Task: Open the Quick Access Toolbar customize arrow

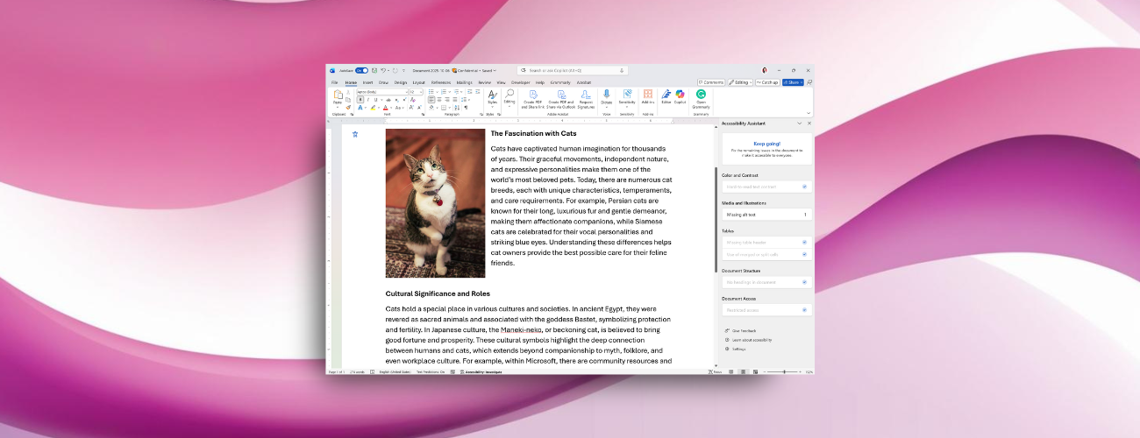Action: pyautogui.click(x=403, y=70)
